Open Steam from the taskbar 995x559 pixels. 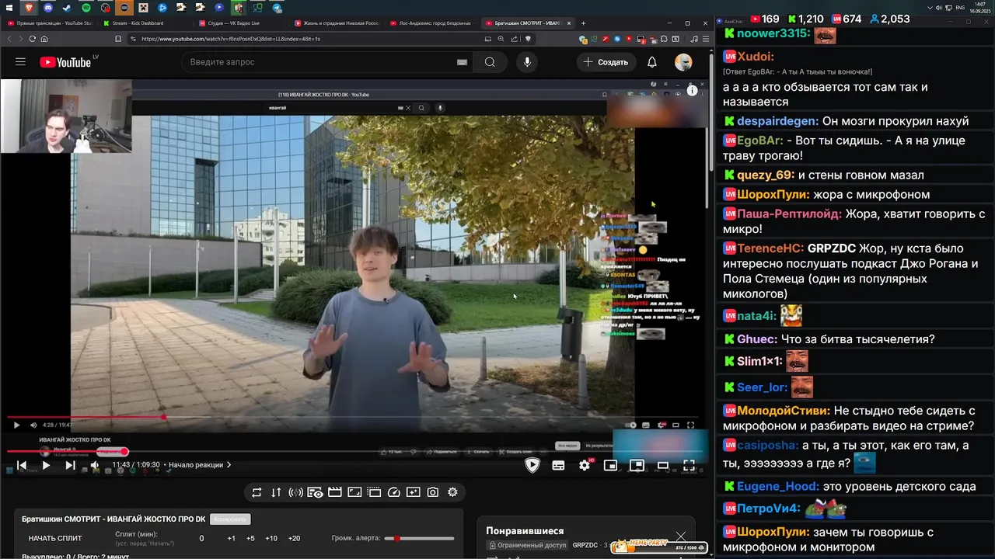coord(67,8)
